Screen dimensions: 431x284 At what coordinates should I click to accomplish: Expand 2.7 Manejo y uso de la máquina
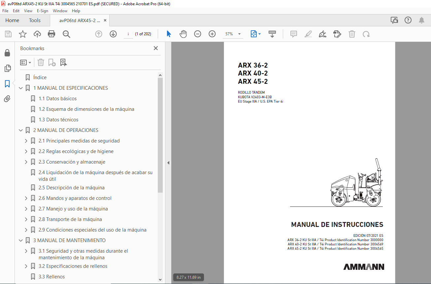click(26, 209)
